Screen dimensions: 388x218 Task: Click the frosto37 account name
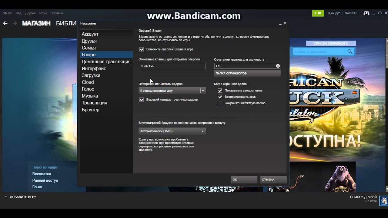pyautogui.click(x=351, y=13)
